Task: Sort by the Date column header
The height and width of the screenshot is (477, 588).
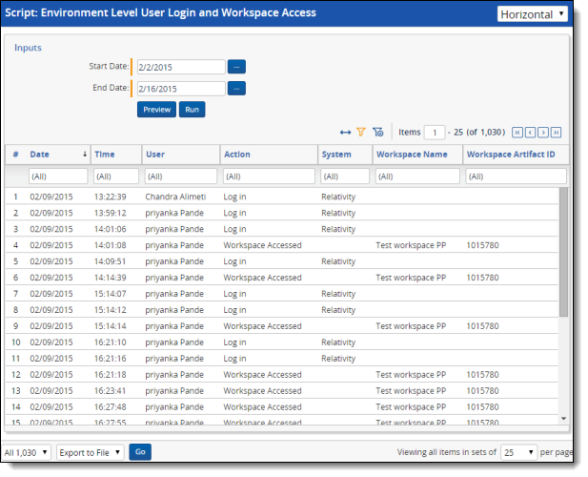Action: point(39,155)
